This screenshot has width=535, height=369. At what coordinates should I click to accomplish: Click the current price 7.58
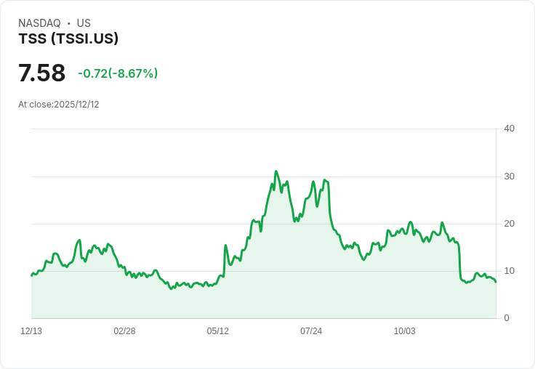click(41, 73)
